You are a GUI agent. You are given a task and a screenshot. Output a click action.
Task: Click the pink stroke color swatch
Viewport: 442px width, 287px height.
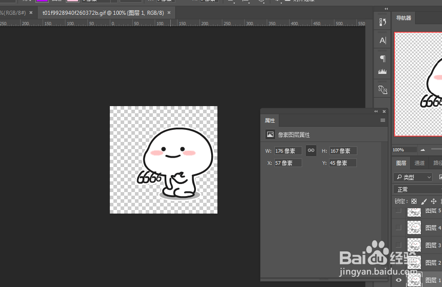[x=73, y=1]
